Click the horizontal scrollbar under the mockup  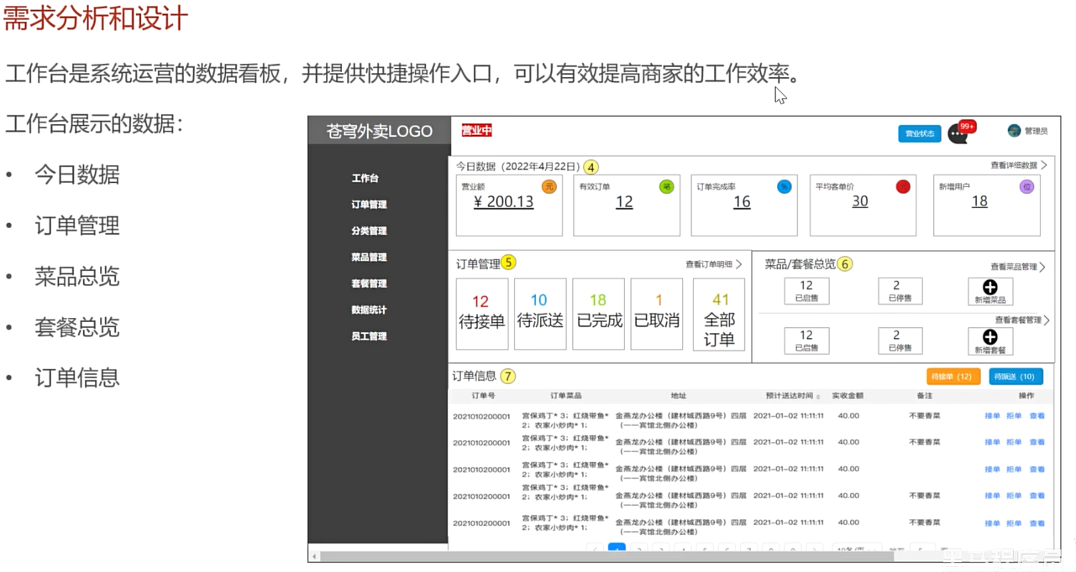(605, 556)
